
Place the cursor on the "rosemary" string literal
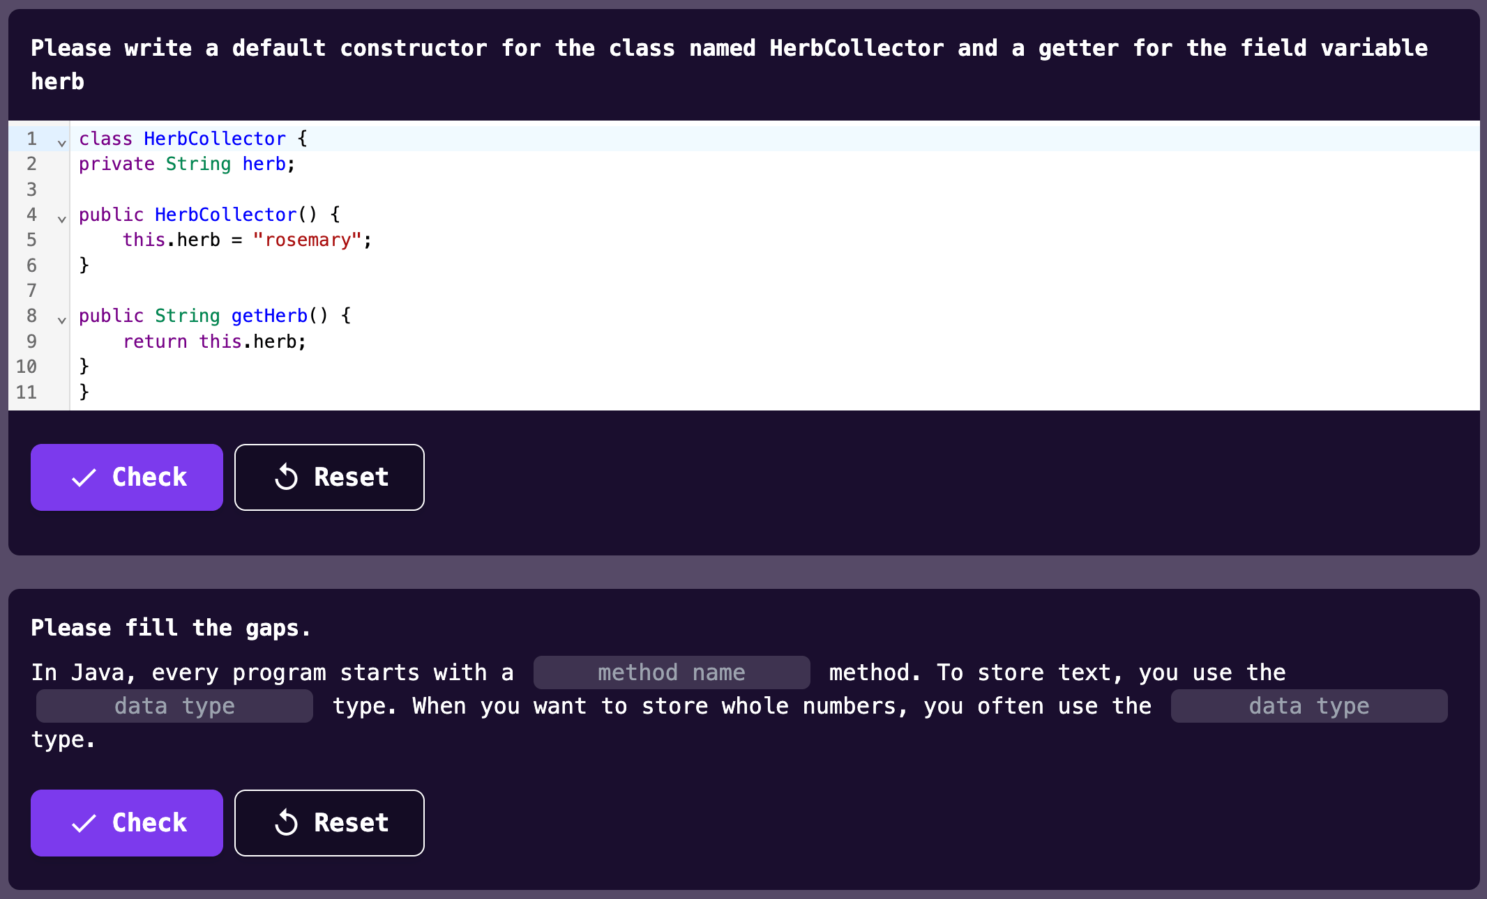click(x=308, y=240)
